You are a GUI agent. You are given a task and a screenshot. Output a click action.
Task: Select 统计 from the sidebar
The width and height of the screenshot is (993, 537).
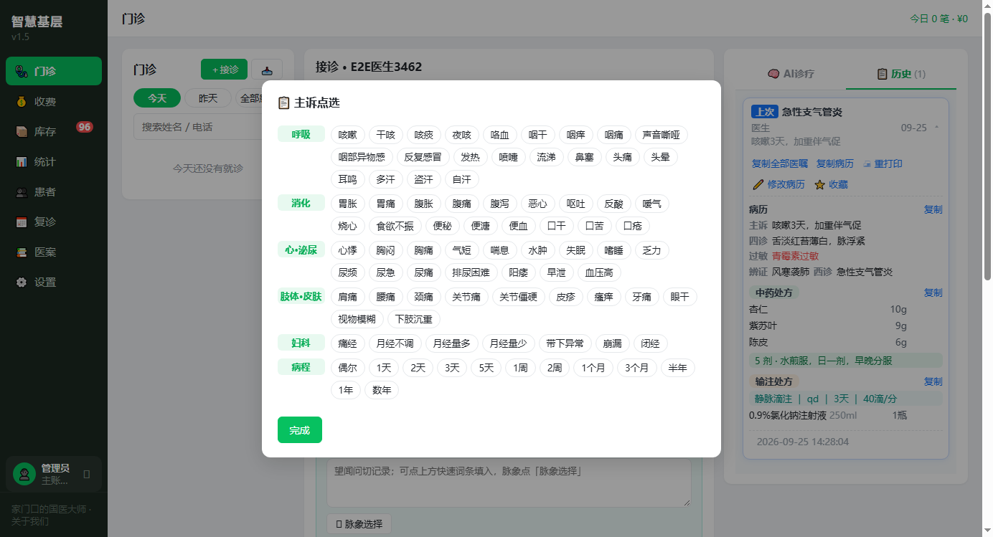coord(54,161)
